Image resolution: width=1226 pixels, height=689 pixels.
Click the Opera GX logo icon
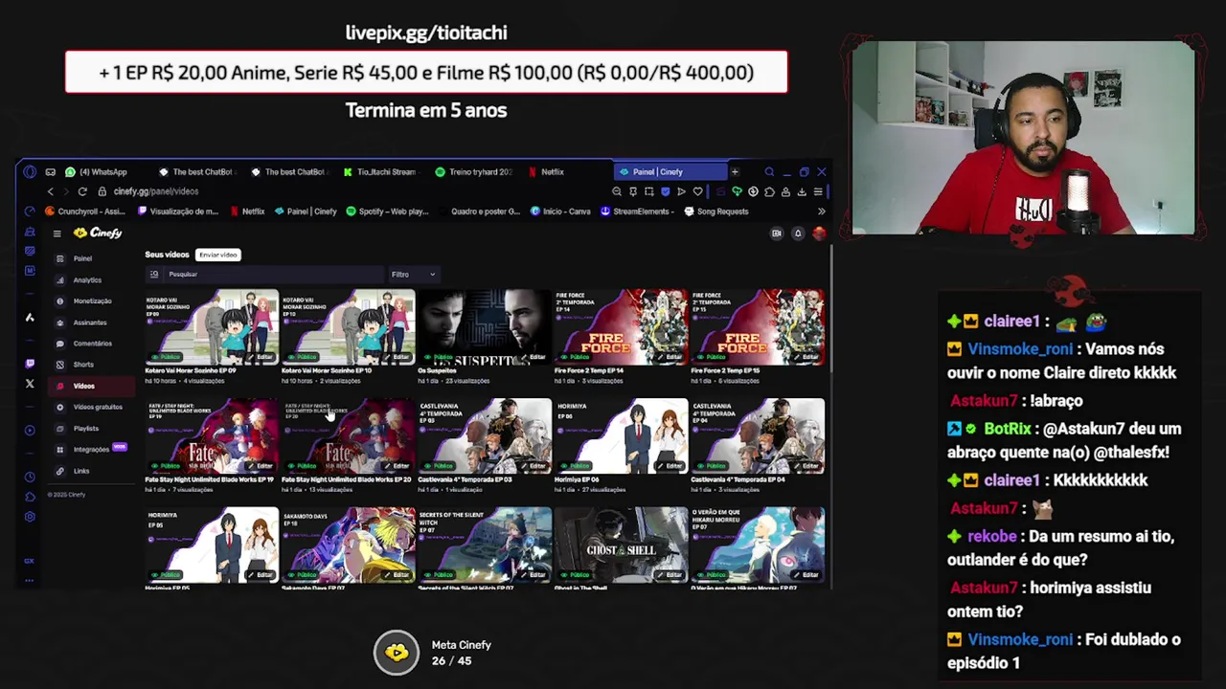30,172
